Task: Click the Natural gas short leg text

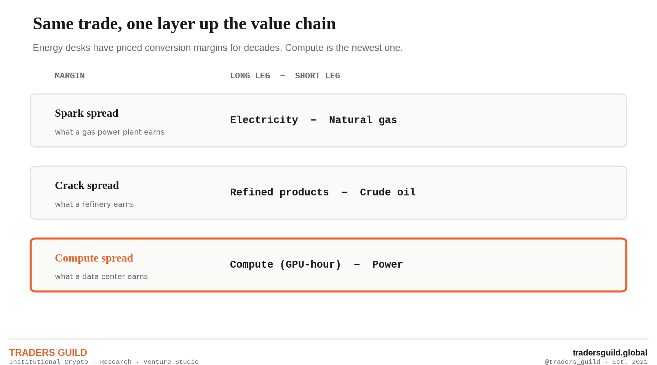Action: click(x=363, y=120)
